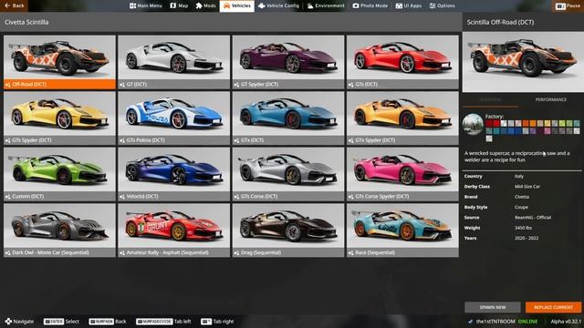Click the wrecked supercar description text
Image resolution: width=584 pixels, height=328 pixels.
point(517,157)
